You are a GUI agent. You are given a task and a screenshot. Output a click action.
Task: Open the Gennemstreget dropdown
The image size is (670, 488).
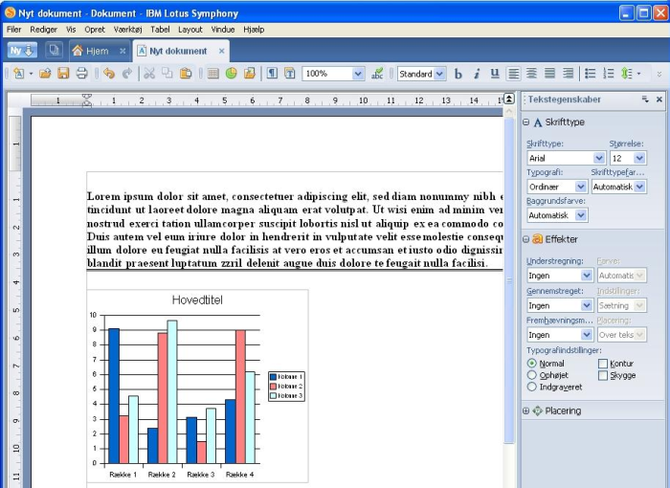(x=586, y=305)
